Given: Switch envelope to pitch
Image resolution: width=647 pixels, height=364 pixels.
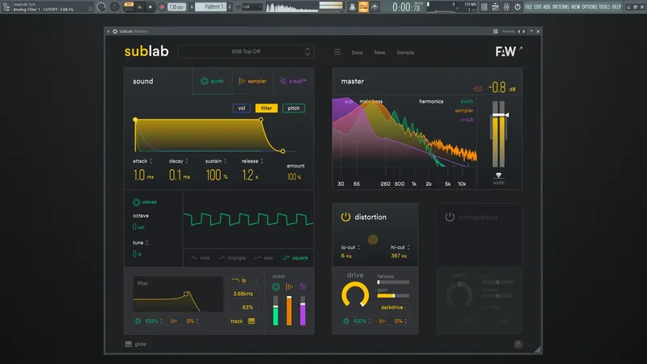Looking at the screenshot, I should tap(294, 108).
